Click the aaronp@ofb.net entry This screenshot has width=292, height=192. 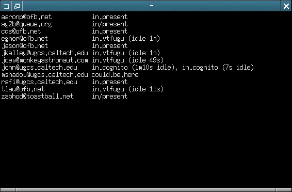(26, 17)
